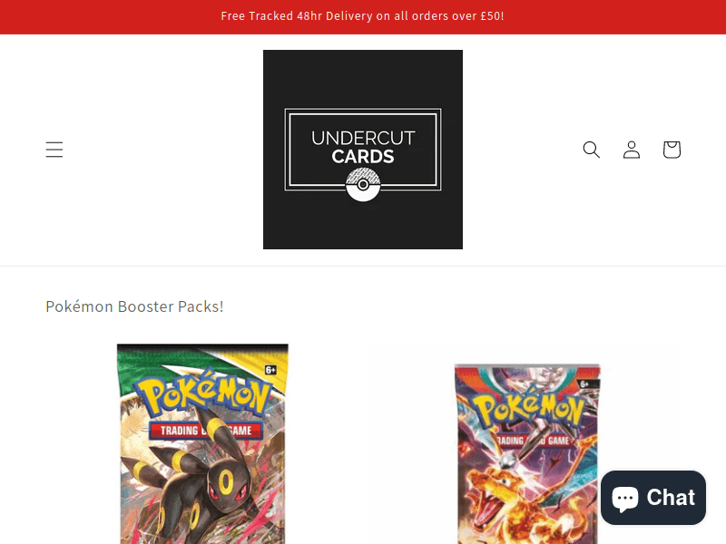Click the Pokéball emblem in the logo

363,185
